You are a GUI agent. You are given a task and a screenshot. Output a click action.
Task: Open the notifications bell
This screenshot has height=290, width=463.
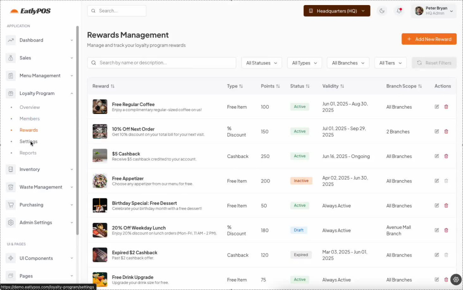click(399, 11)
